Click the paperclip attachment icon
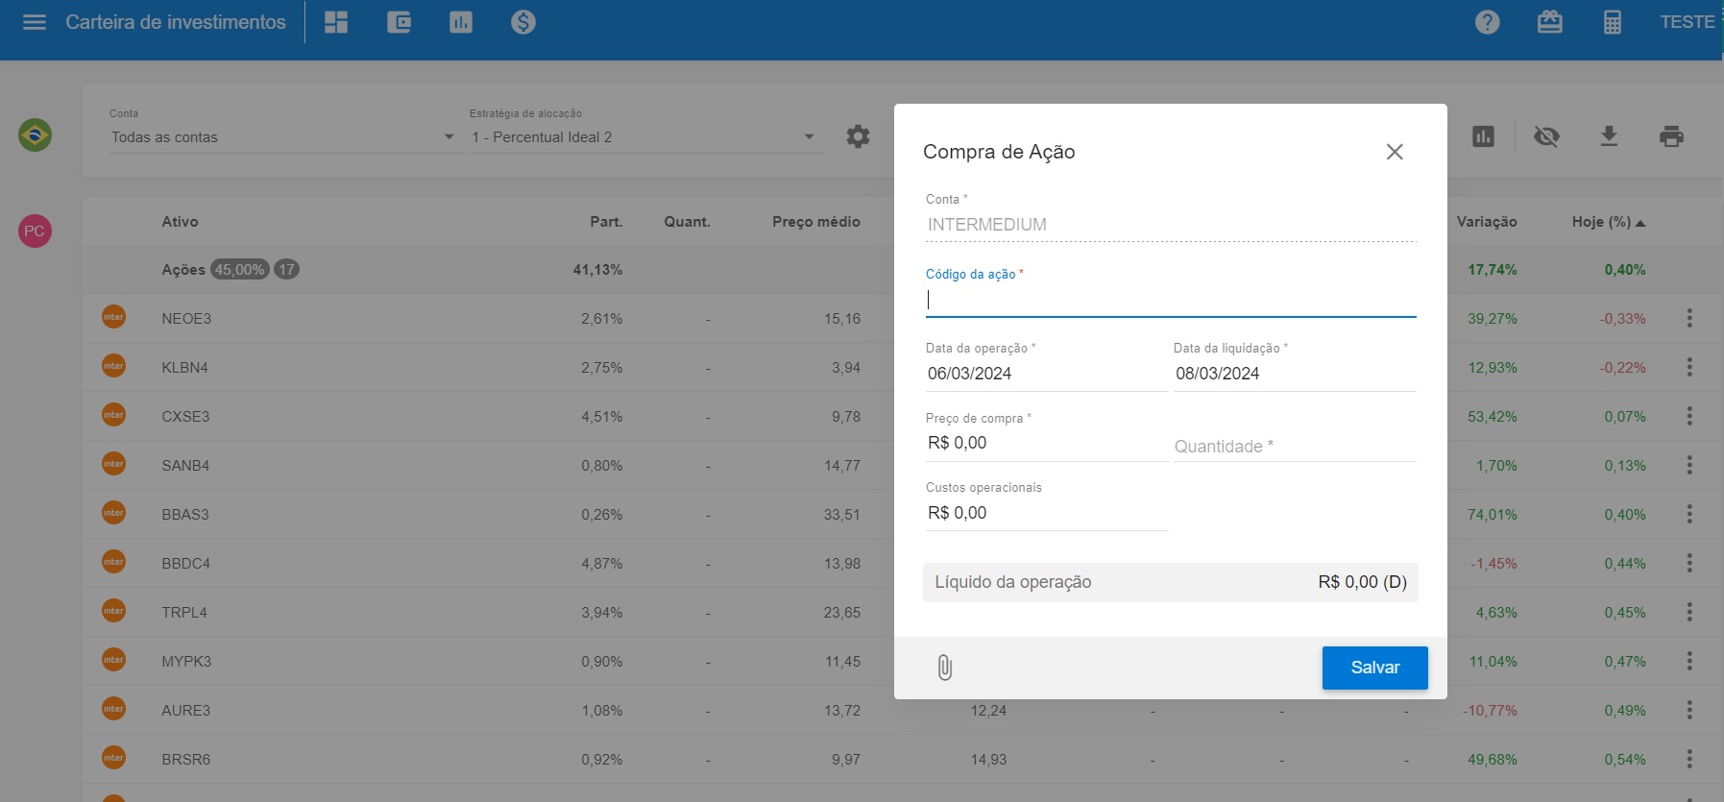 (945, 668)
